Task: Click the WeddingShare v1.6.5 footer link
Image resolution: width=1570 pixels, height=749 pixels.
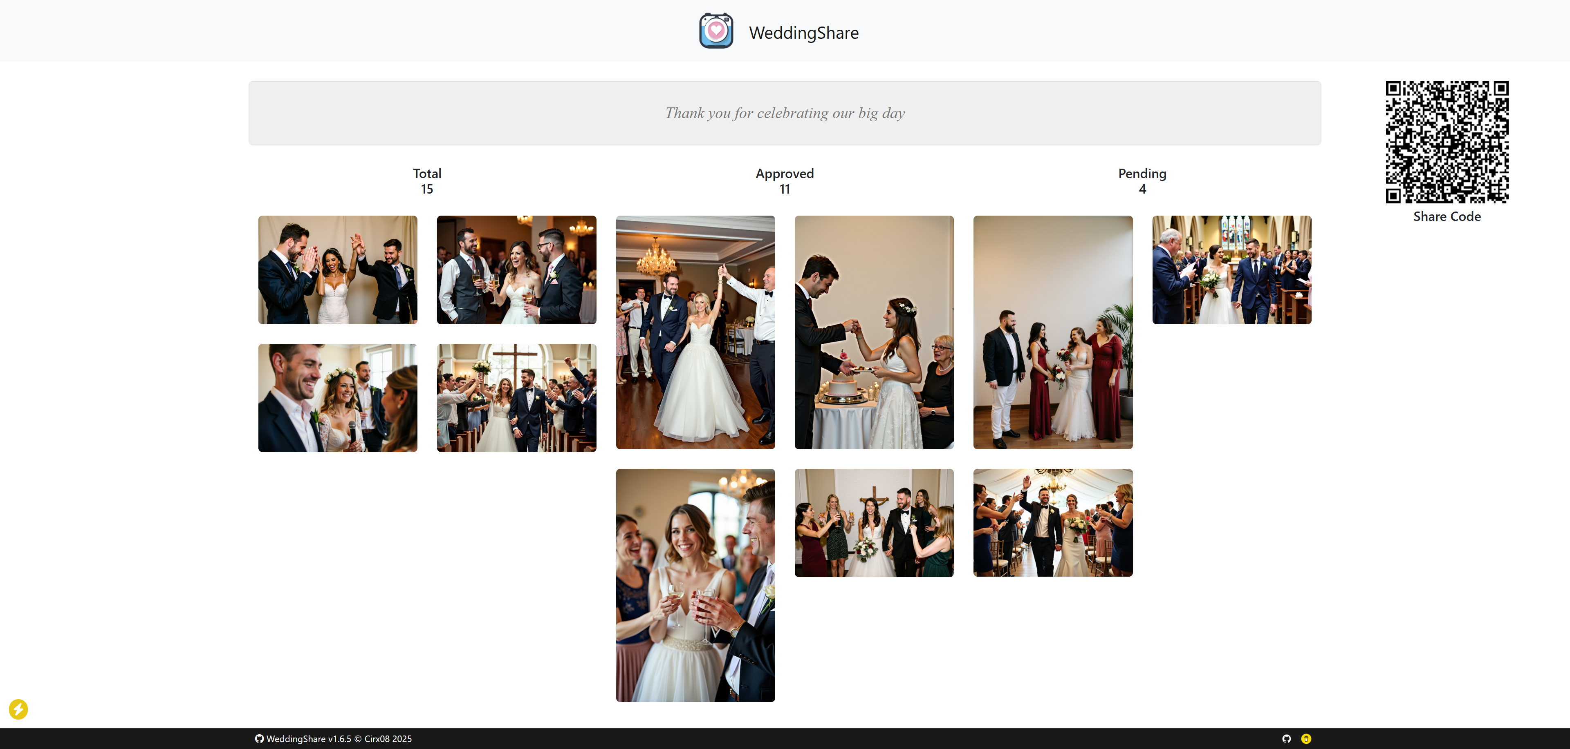Action: [308, 739]
